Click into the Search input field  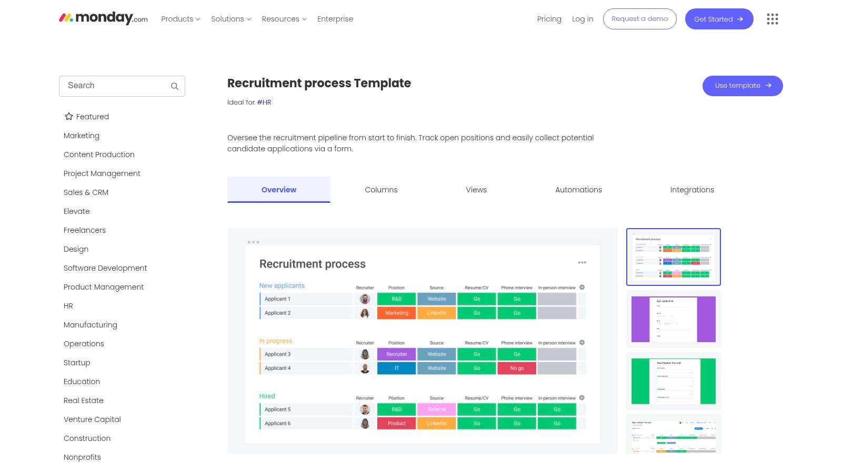116,86
